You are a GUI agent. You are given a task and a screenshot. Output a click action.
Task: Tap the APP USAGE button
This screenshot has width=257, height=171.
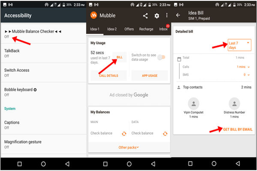(149, 76)
